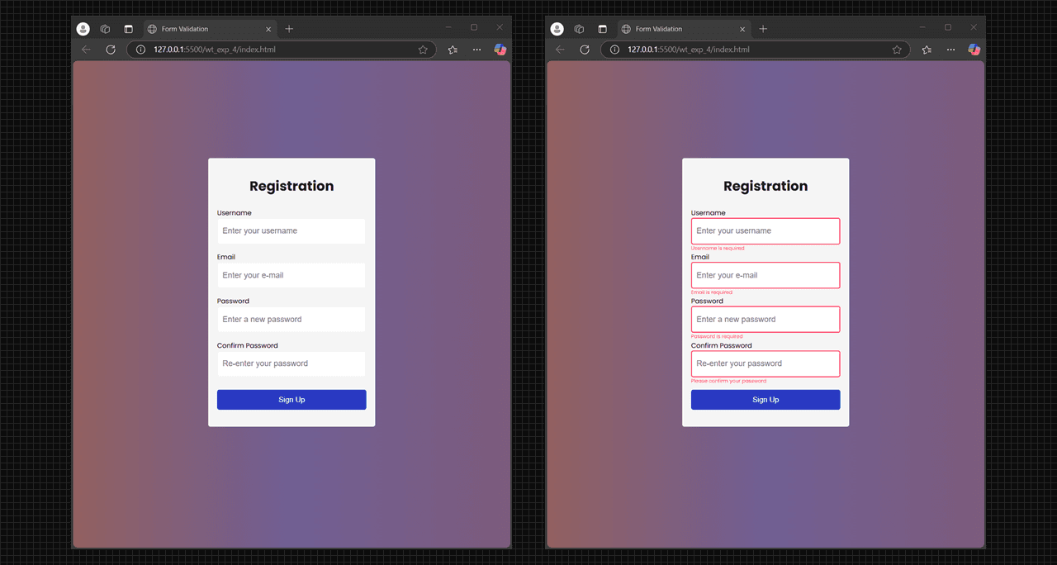The height and width of the screenshot is (565, 1057).
Task: Open favorites list icon in right window
Action: [927, 50]
